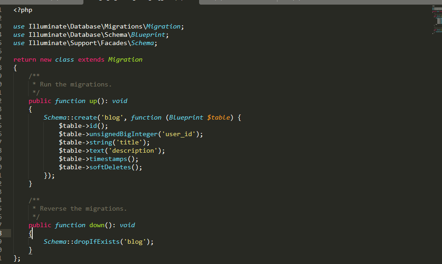
Task: Click the 'up' function name
Action: point(93,101)
